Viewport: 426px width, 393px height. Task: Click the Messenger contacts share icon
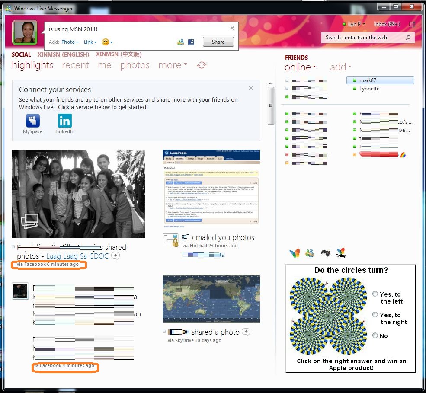point(180,42)
